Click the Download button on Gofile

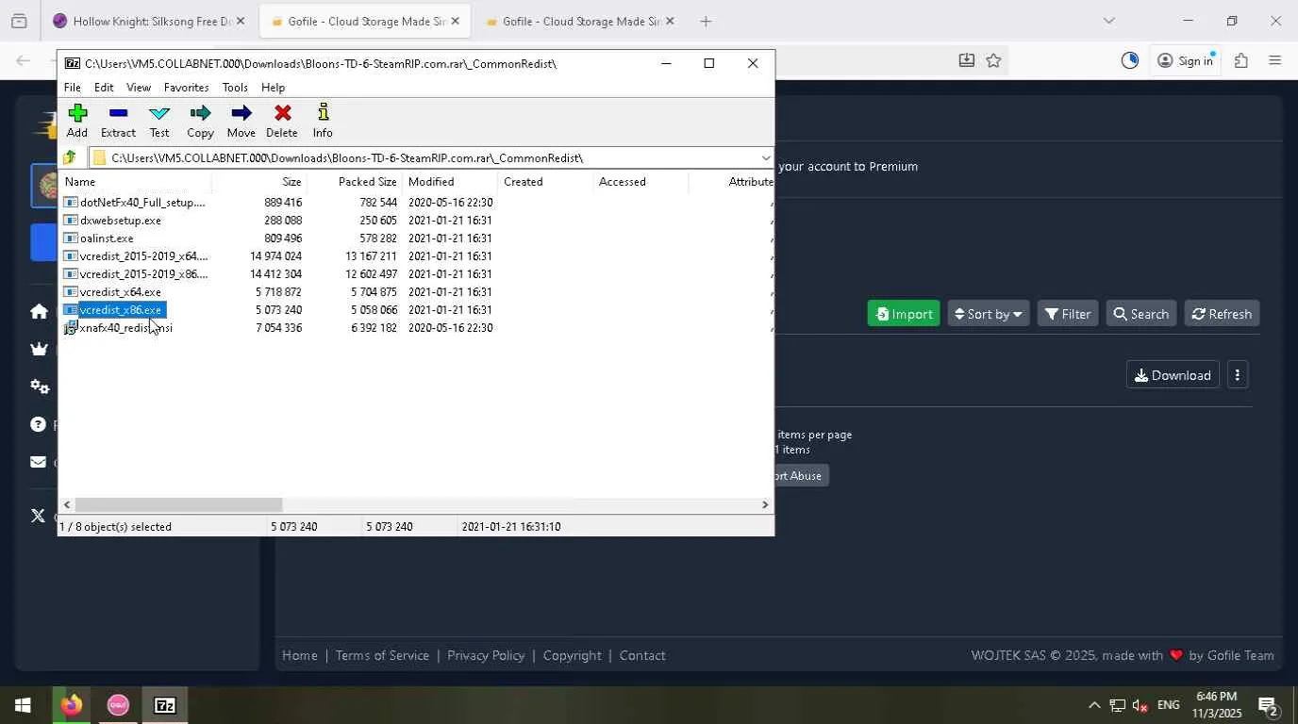click(1173, 375)
